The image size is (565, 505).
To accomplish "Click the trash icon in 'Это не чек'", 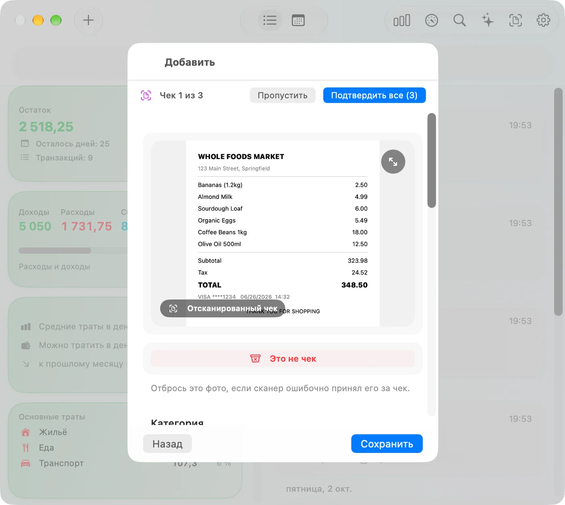I will 255,359.
